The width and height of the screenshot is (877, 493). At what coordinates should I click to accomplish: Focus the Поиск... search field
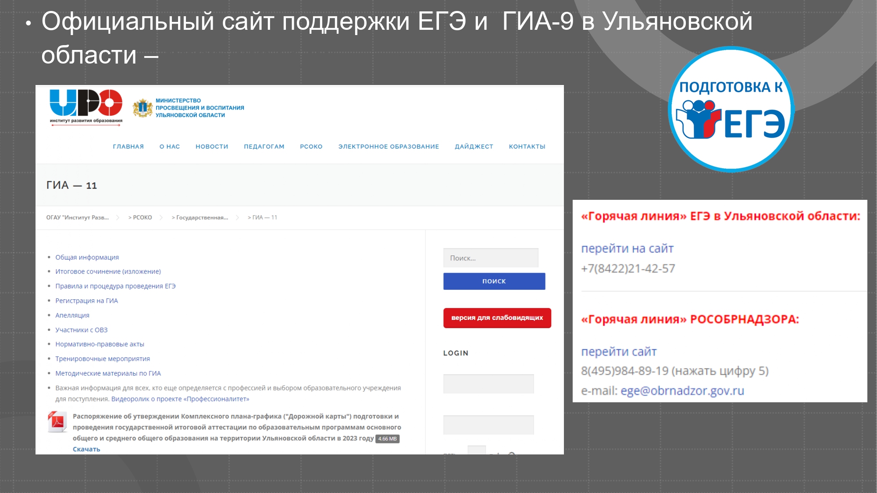click(x=491, y=258)
